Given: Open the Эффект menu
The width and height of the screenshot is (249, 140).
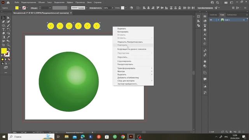Looking at the screenshot, I should click(x=70, y=3).
